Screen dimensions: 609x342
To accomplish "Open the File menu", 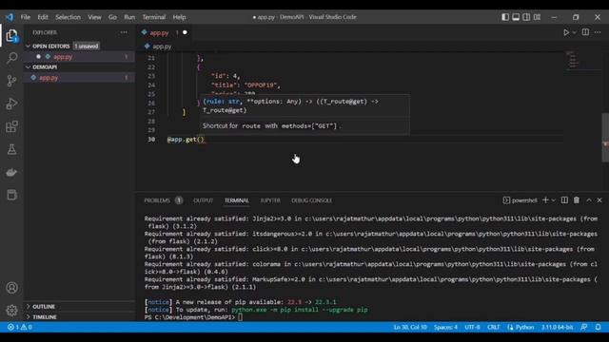I will point(26,17).
